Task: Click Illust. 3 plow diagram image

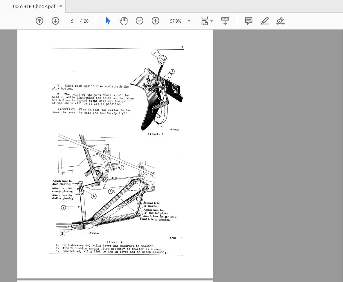Action: coord(156,91)
